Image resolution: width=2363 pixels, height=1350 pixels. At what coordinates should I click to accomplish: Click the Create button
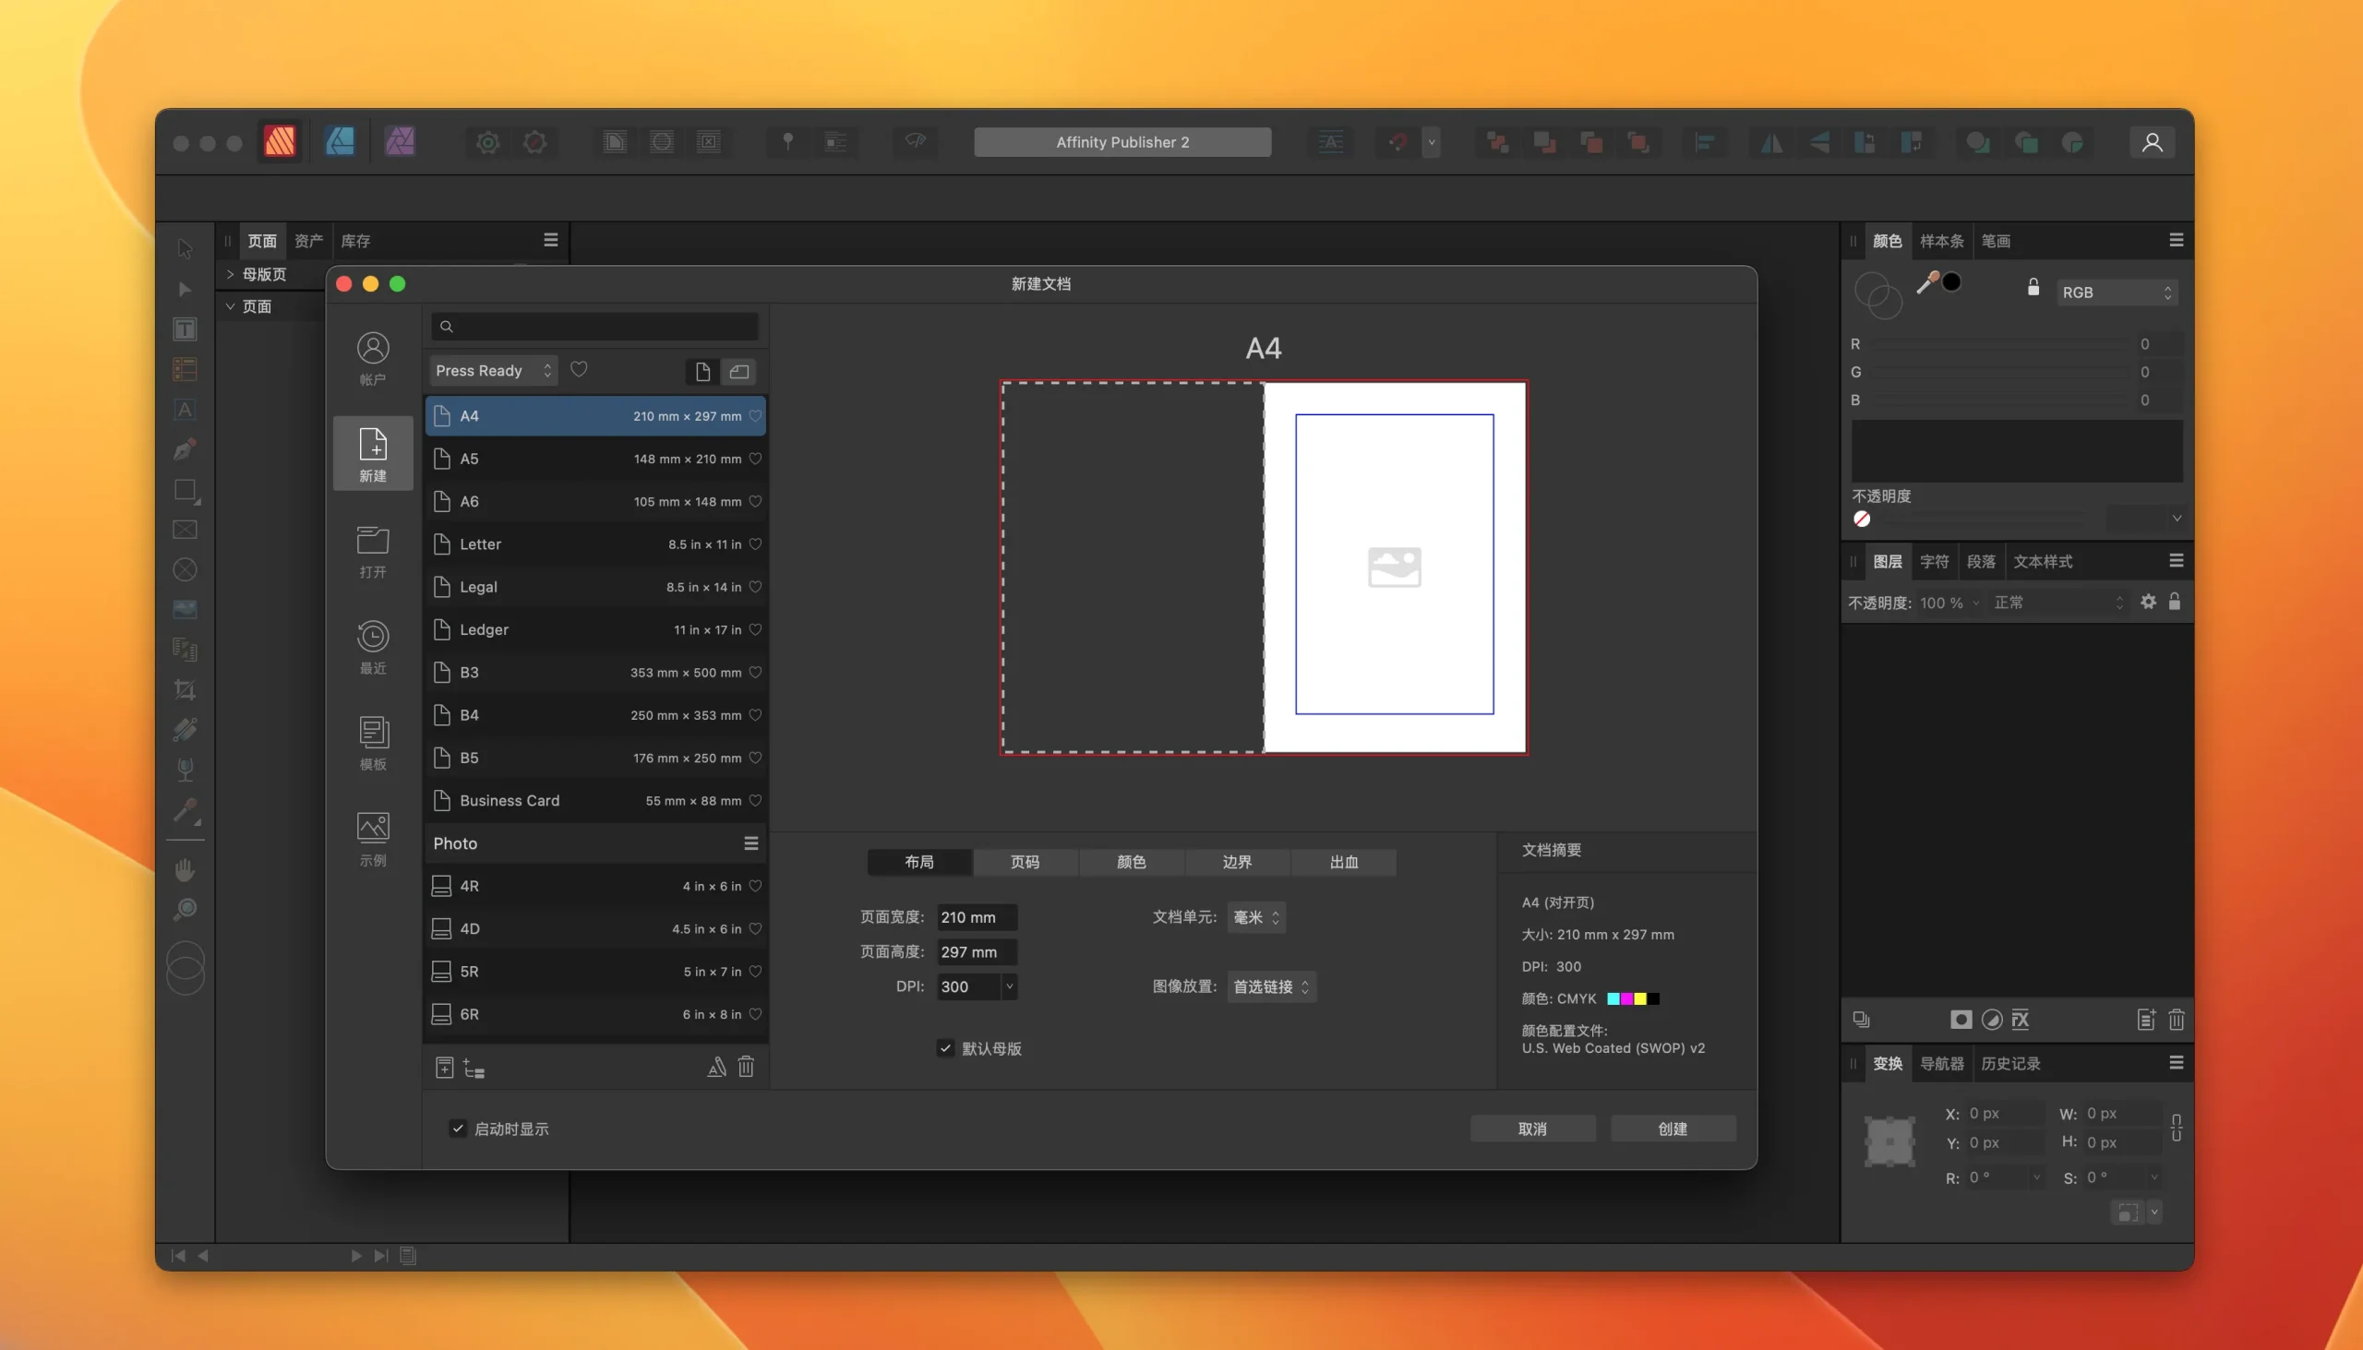click(1672, 1129)
